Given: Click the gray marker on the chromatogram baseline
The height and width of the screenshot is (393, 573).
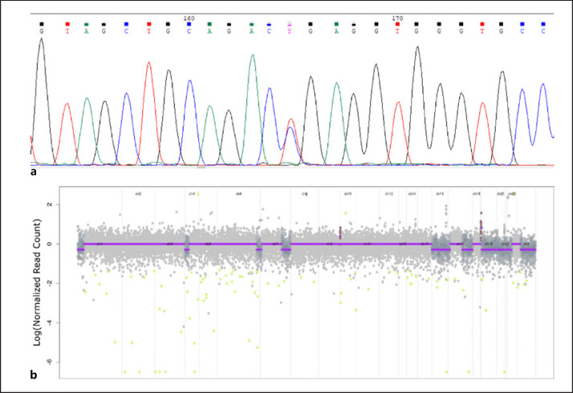Looking at the screenshot, I should [x=201, y=167].
